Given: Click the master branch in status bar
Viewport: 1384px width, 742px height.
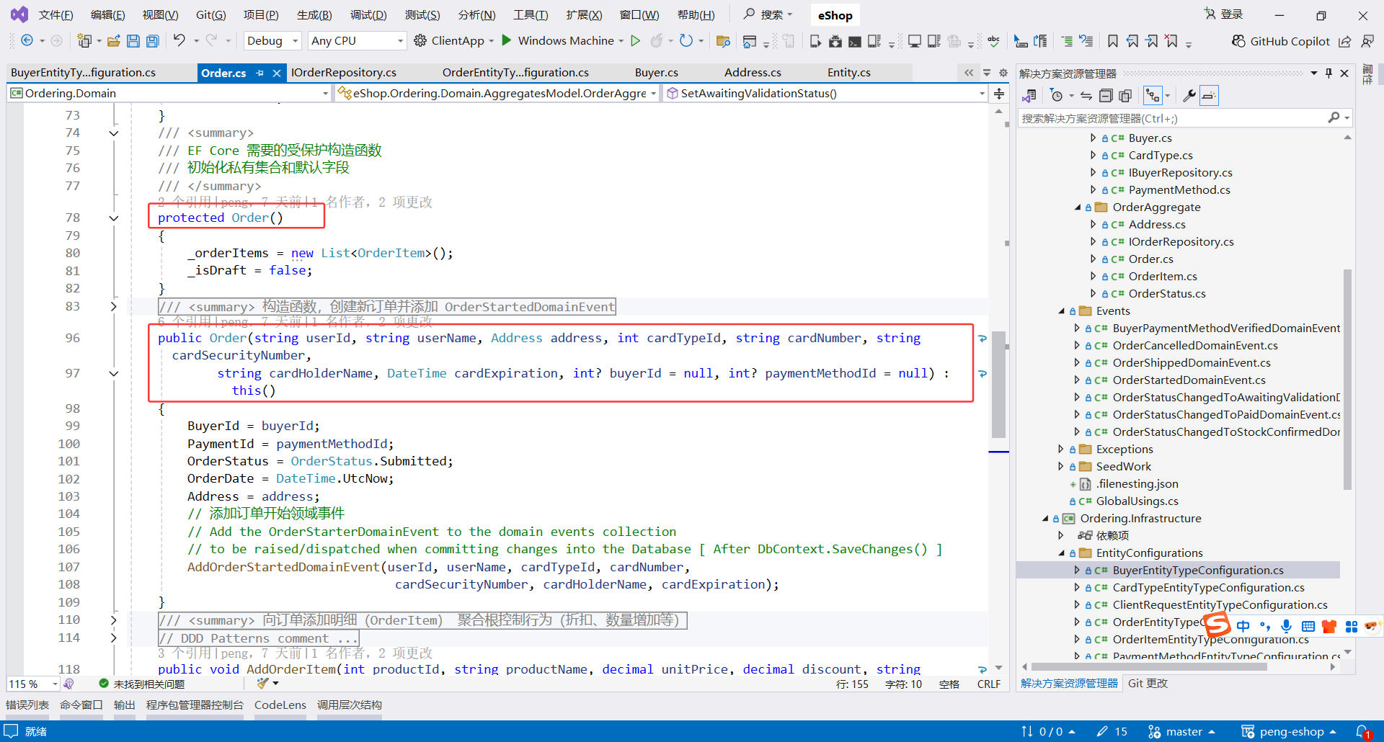Looking at the screenshot, I should [1183, 732].
